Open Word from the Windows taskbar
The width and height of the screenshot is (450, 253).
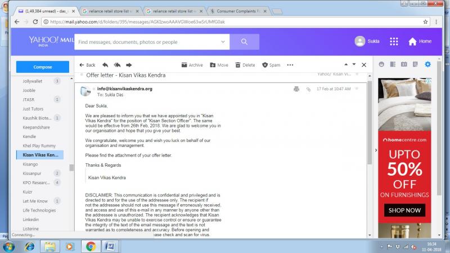click(110, 246)
